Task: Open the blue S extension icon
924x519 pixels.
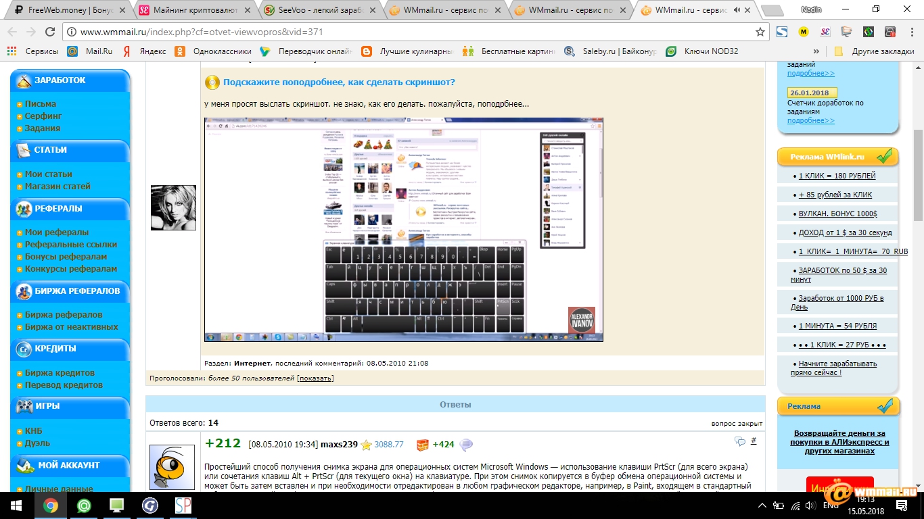Action: pyautogui.click(x=782, y=32)
